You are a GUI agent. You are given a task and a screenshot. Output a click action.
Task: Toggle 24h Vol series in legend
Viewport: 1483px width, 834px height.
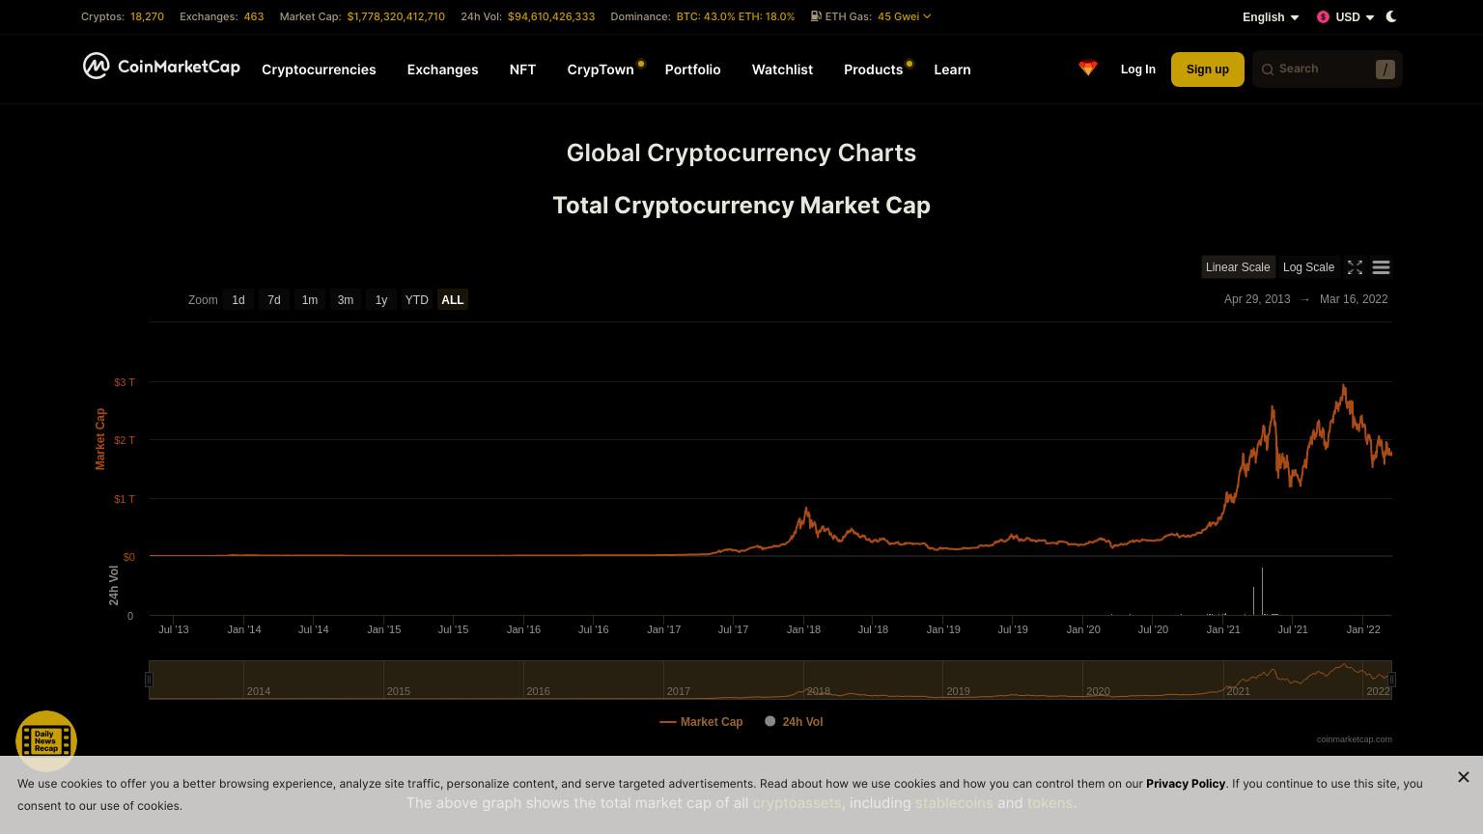[794, 722]
